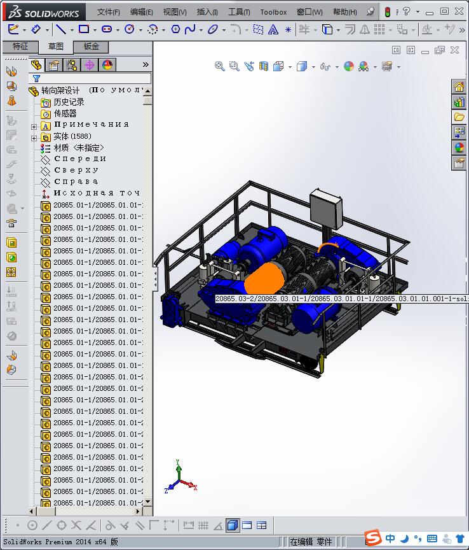Click the Apply Scene icon in the view toolbar
The width and height of the screenshot is (469, 550).
coord(364,66)
